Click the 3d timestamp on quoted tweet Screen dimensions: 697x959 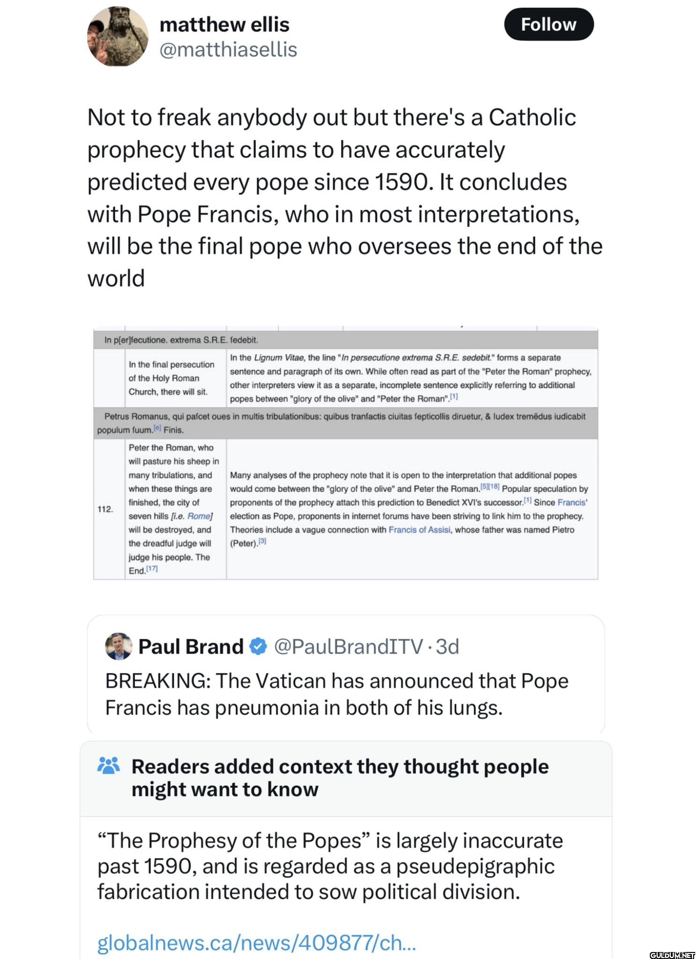click(447, 647)
